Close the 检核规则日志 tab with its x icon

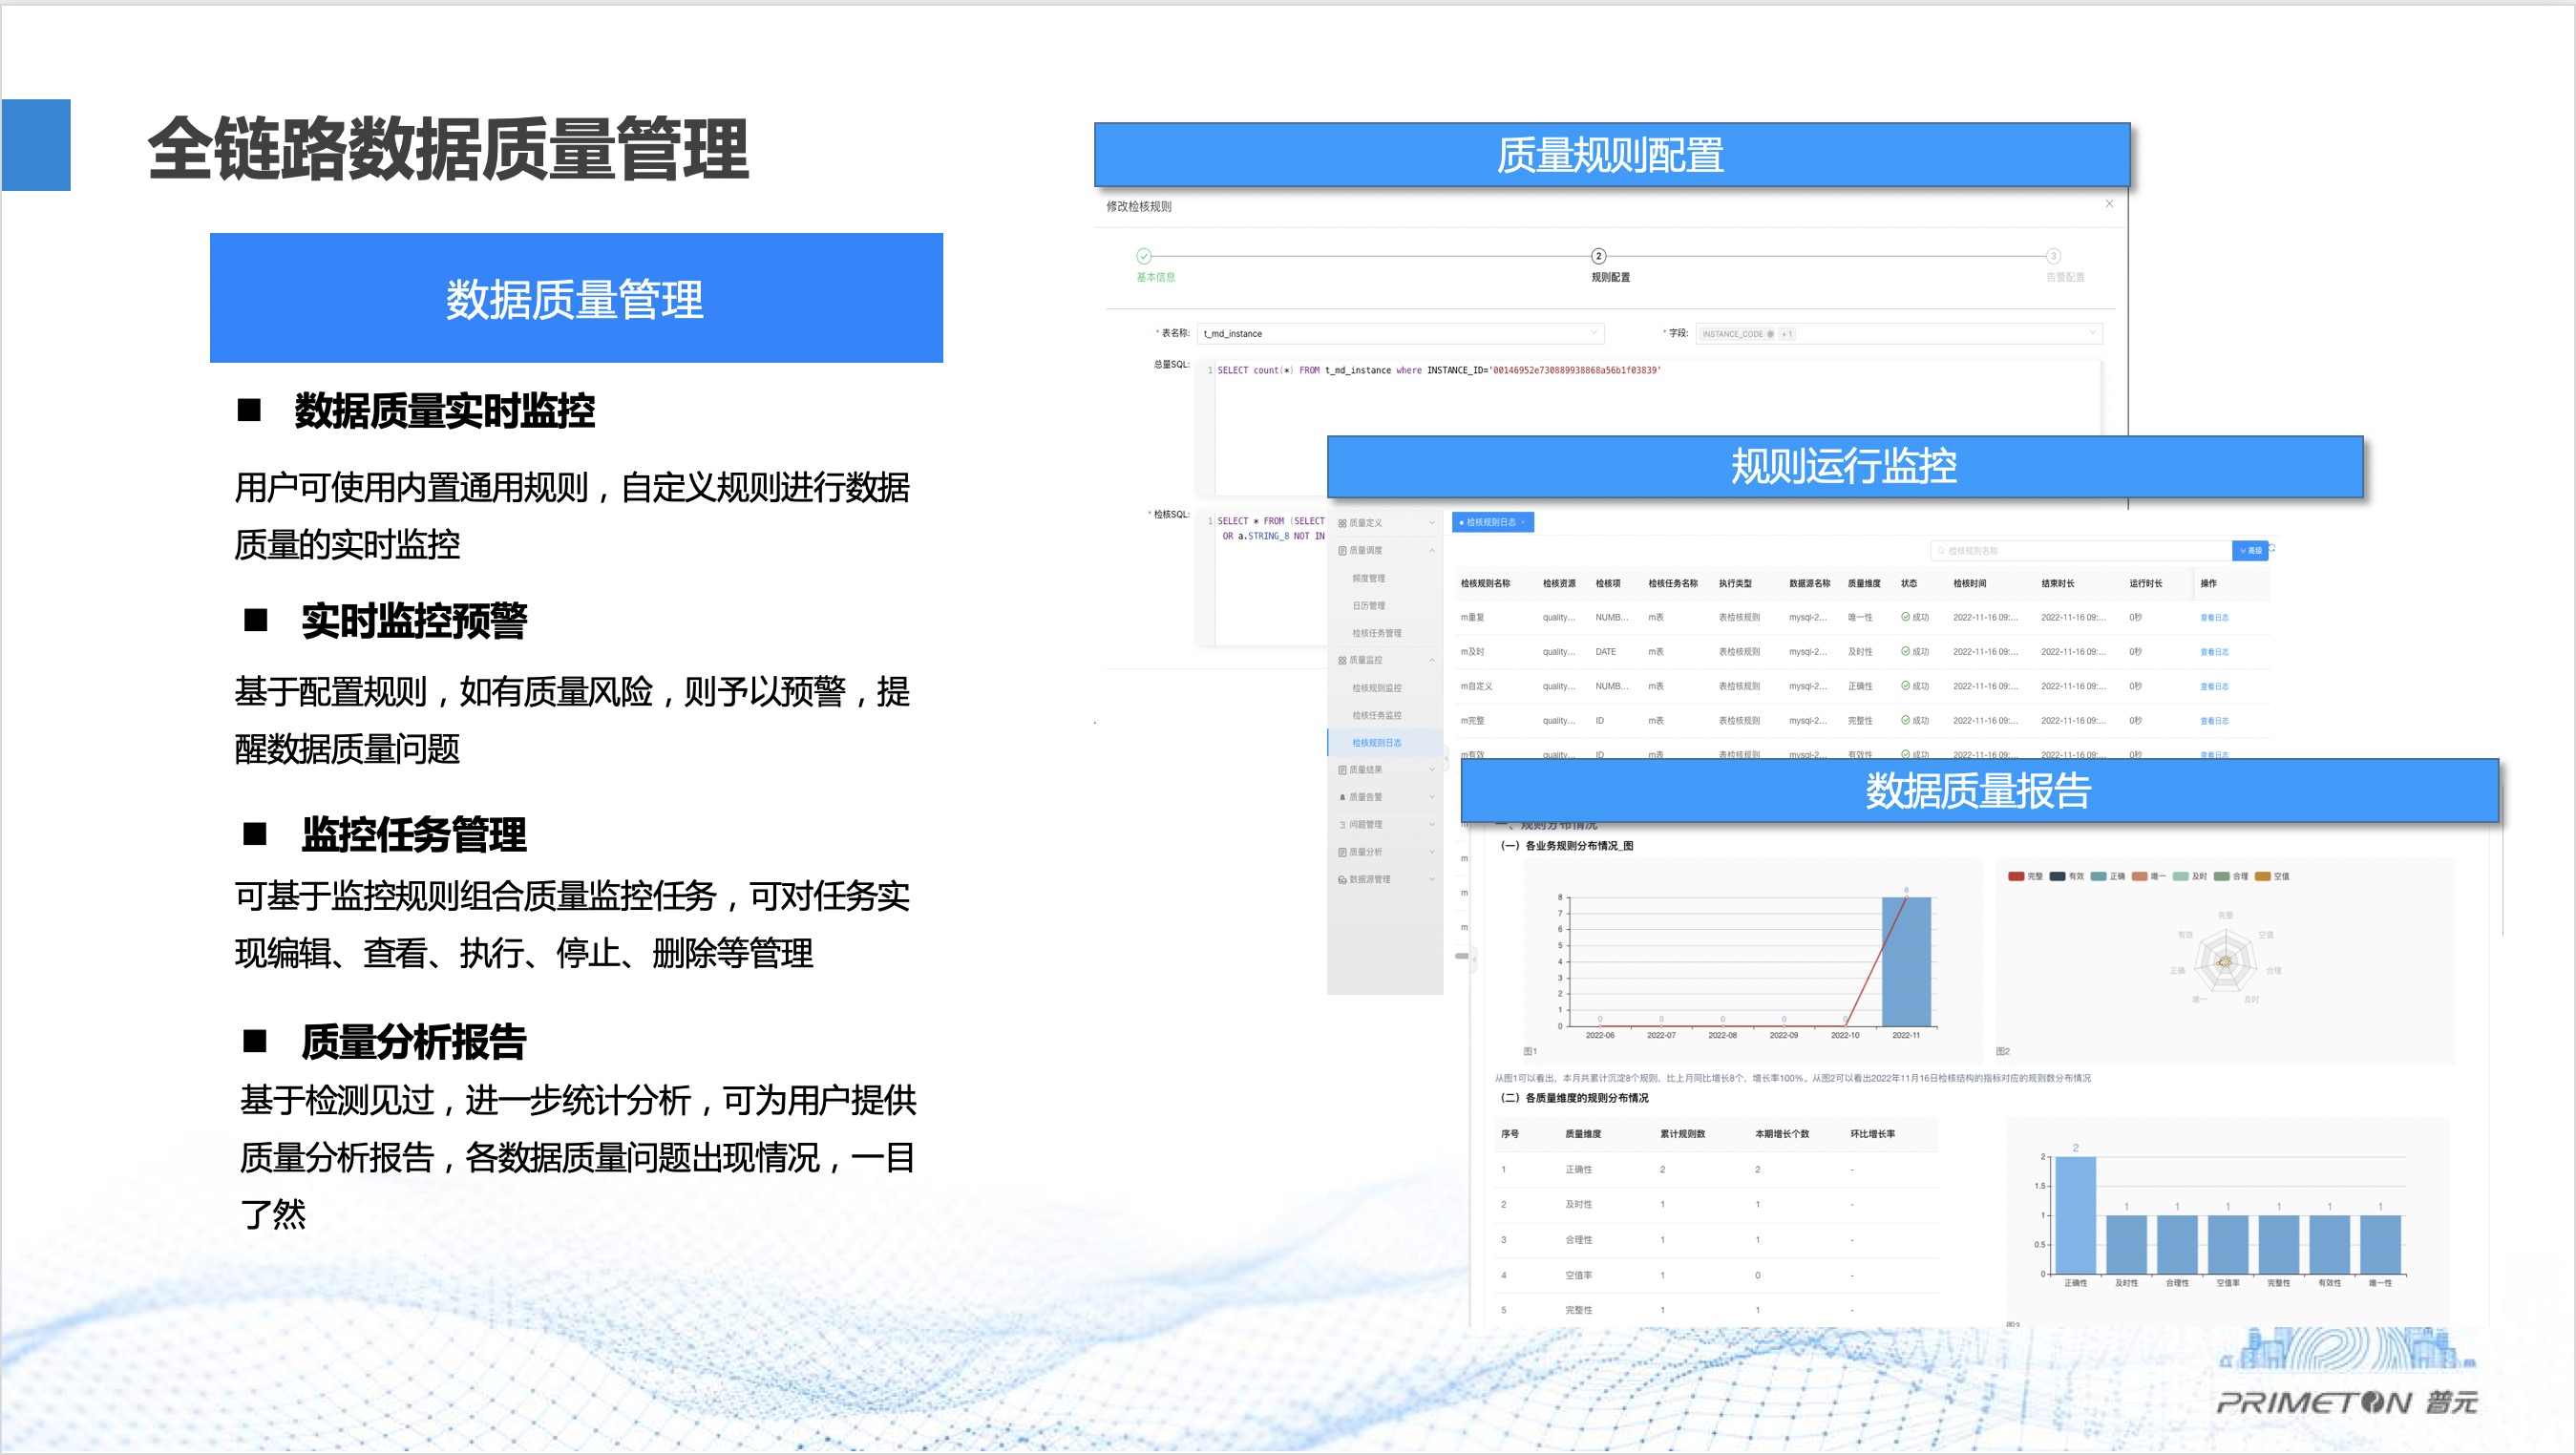click(x=1523, y=522)
